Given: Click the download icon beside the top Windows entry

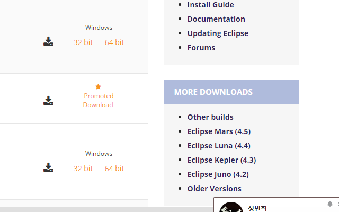Looking at the screenshot, I should pos(48,41).
